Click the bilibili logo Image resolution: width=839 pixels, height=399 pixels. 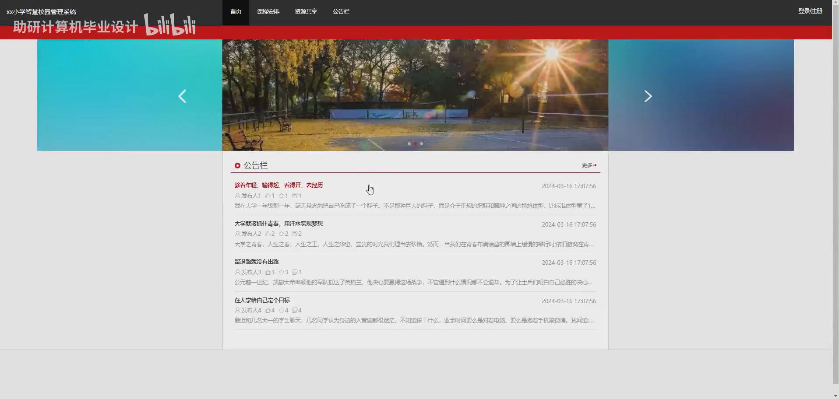point(170,25)
